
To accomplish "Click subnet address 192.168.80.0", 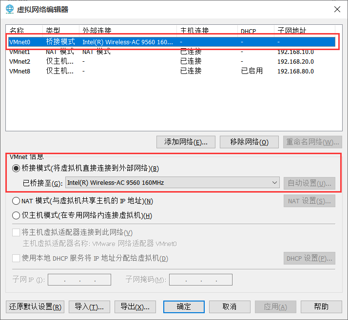I will point(296,71).
